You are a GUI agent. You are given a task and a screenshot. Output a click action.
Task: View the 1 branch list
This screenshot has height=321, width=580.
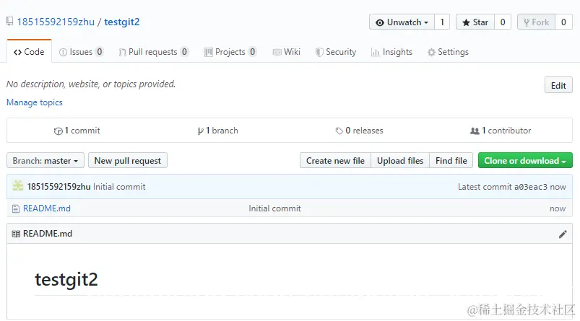coord(218,131)
